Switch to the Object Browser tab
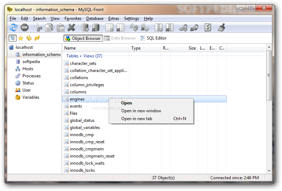Image resolution: width=282 pixels, height=191 pixels. 83,38
